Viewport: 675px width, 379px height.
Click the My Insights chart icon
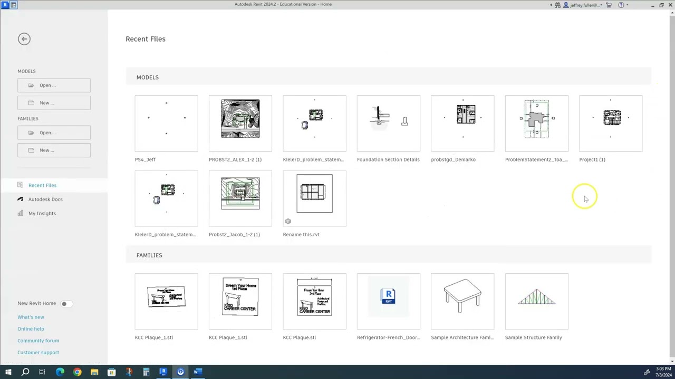pyautogui.click(x=21, y=213)
